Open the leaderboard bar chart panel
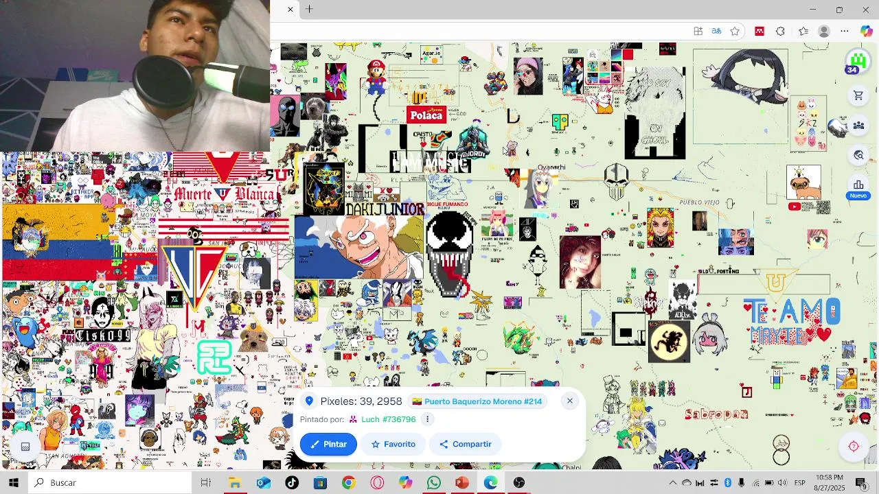Viewport: 879px width, 494px height. tap(858, 185)
